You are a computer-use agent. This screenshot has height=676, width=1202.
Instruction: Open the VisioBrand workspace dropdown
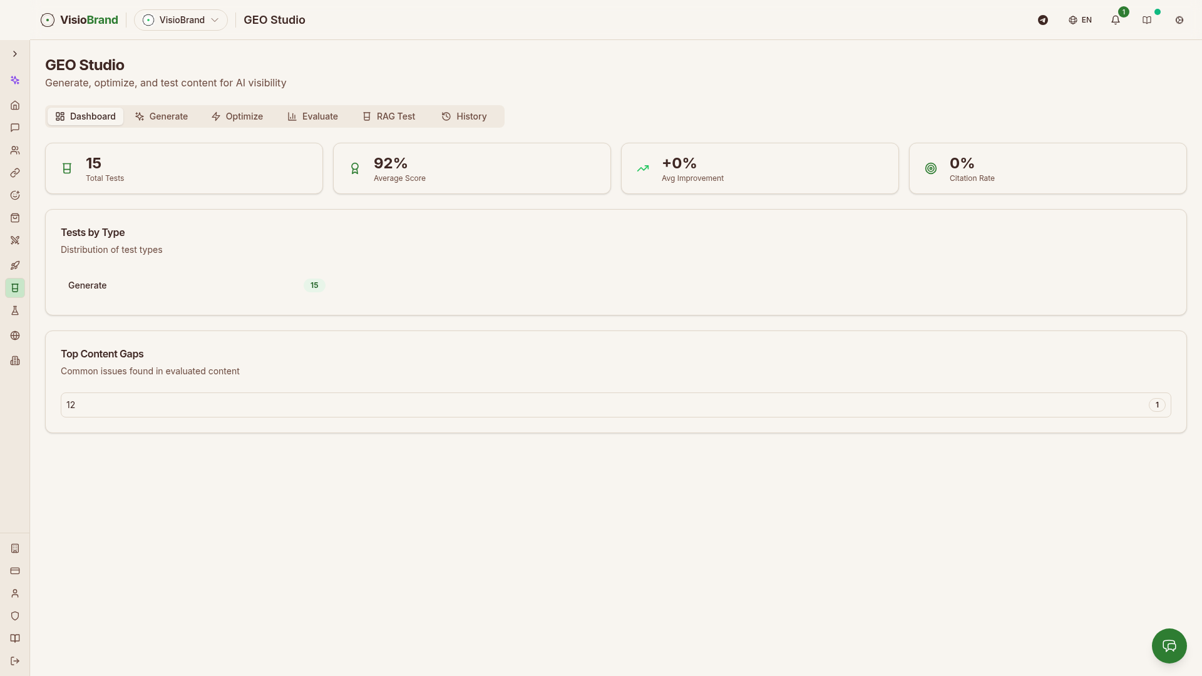[x=181, y=19]
